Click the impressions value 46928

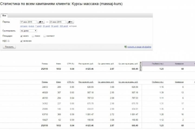[45, 92]
